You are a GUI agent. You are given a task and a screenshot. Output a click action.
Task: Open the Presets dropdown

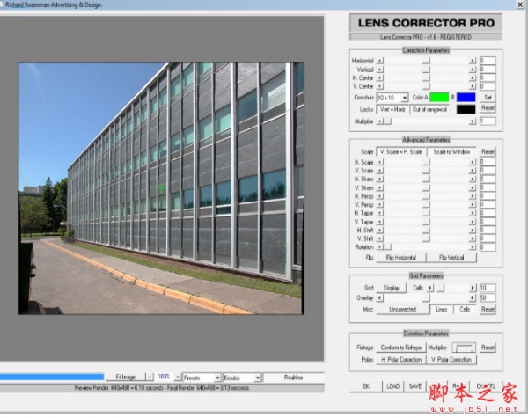(202, 378)
